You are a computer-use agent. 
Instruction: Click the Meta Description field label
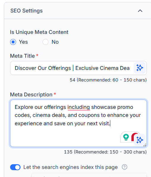[x=31, y=95]
